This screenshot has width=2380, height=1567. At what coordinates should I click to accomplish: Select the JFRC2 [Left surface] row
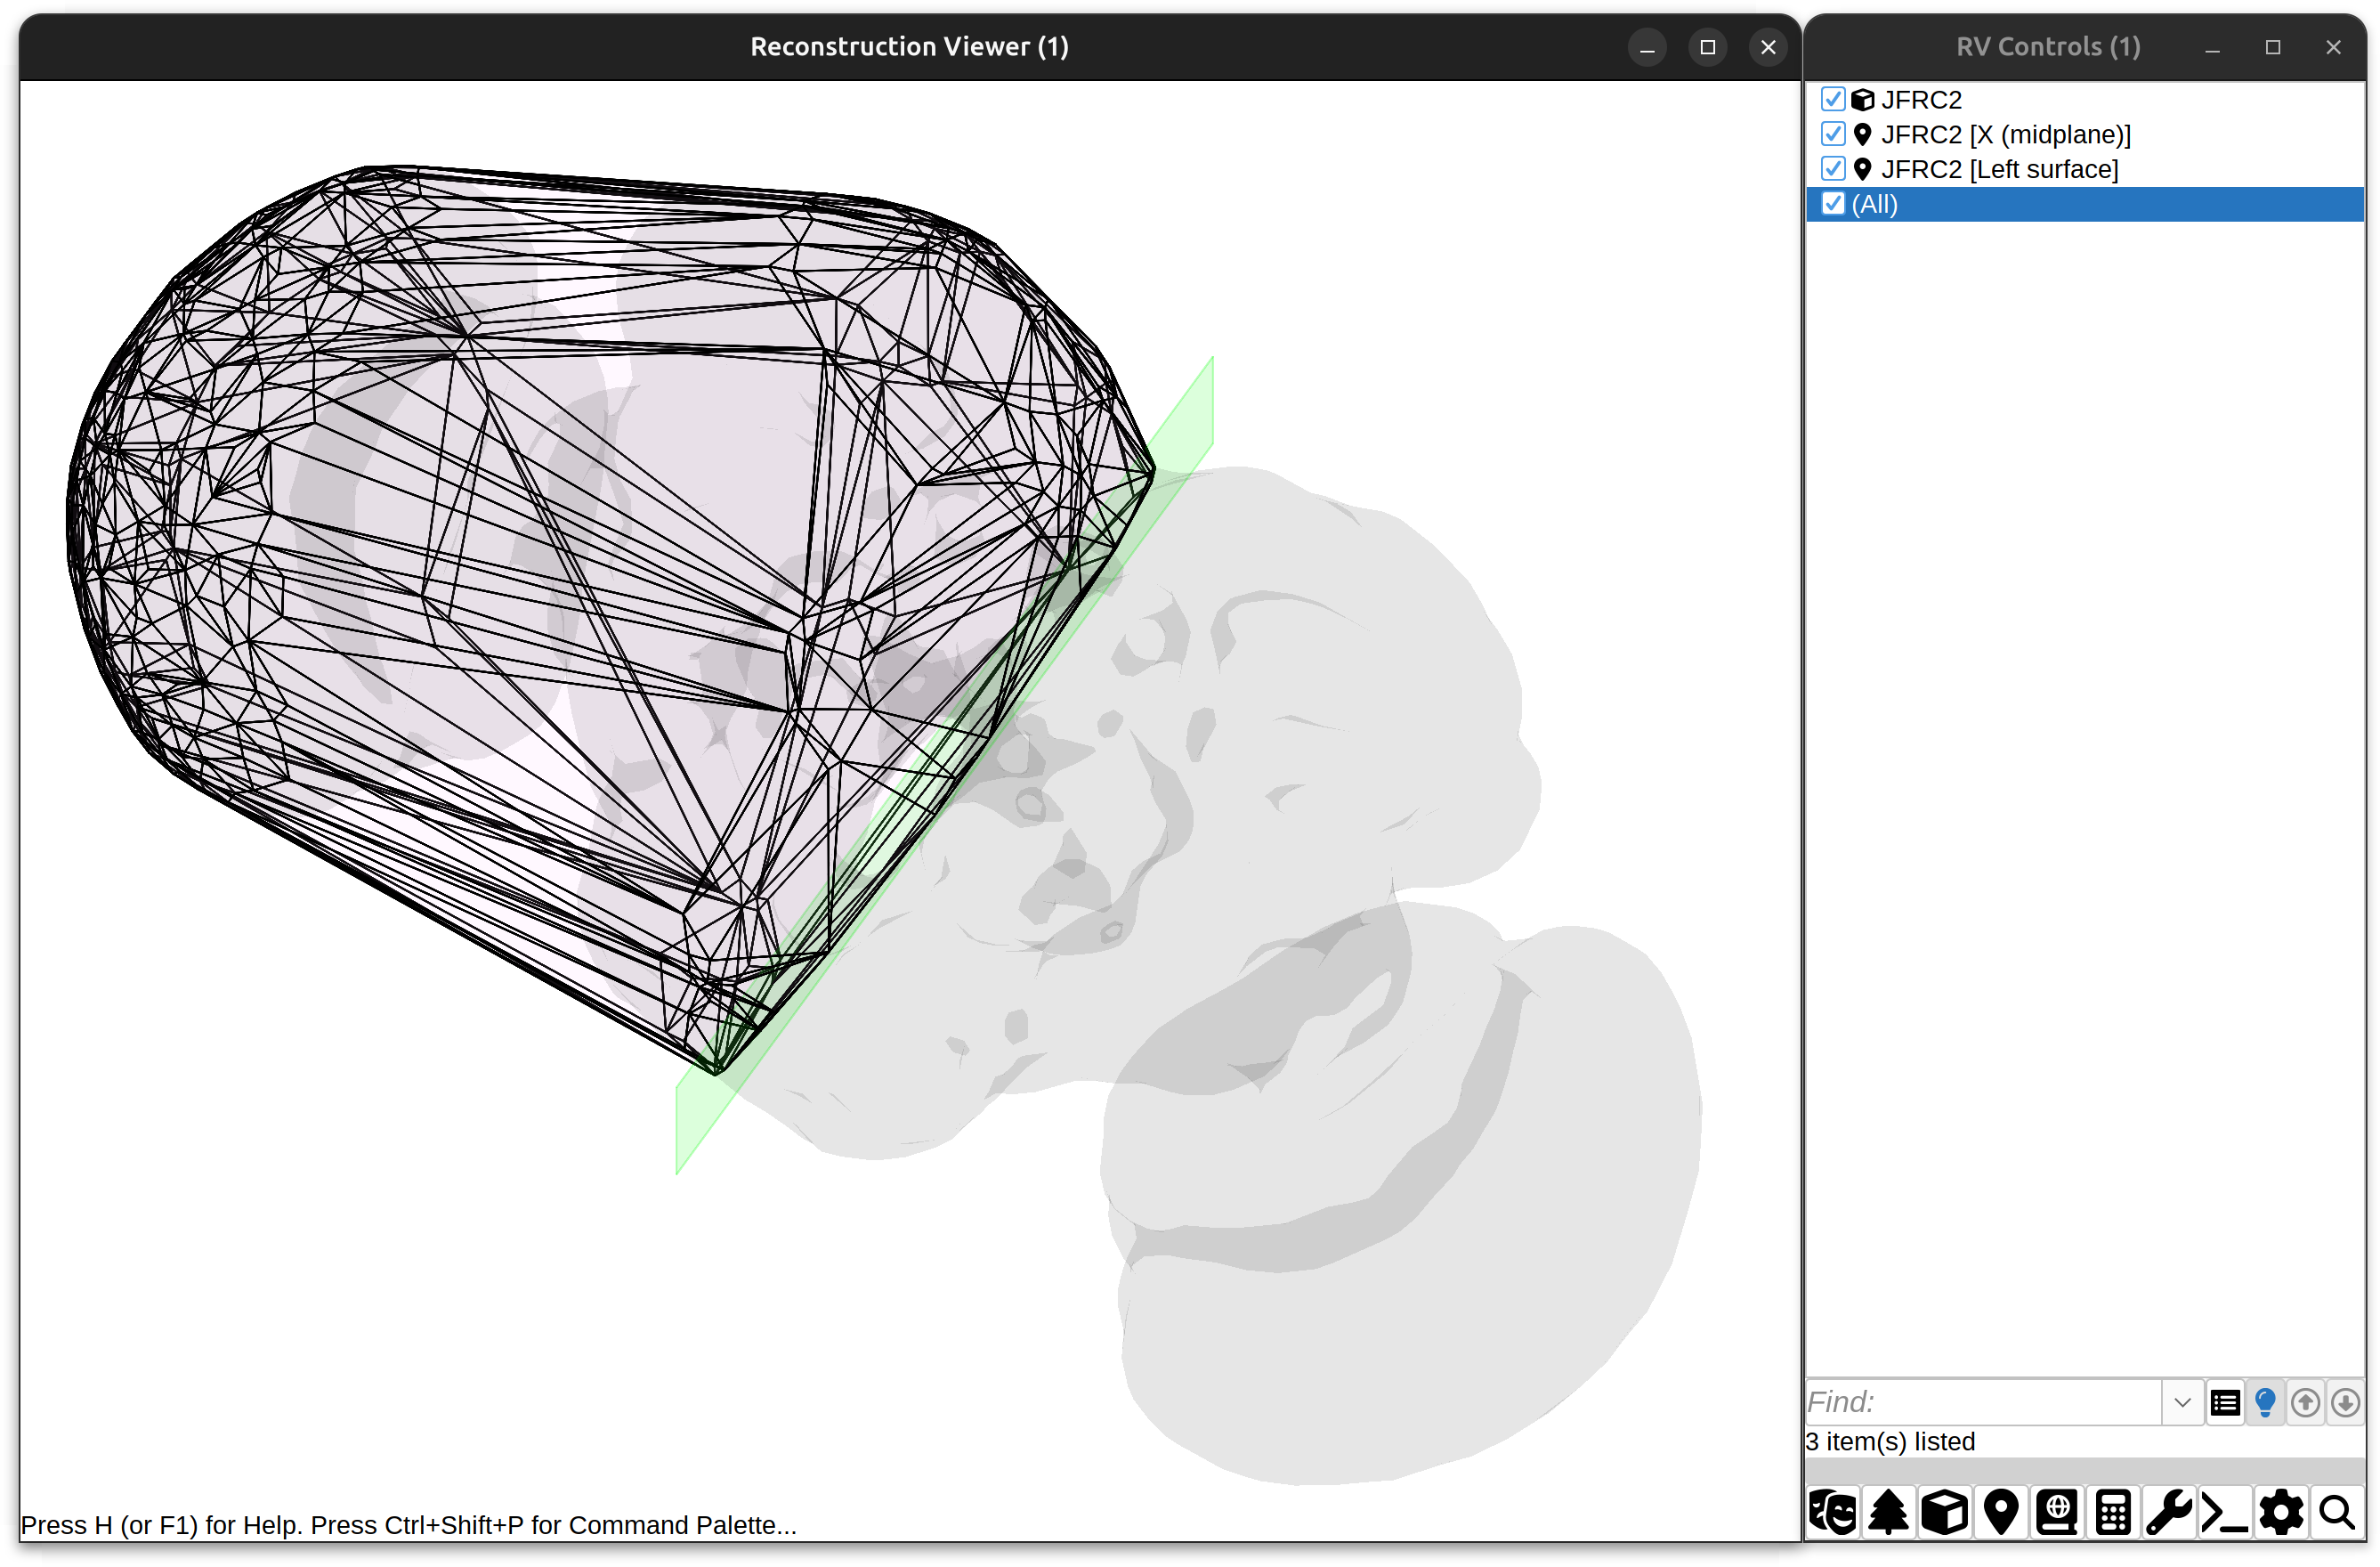(x=2085, y=169)
